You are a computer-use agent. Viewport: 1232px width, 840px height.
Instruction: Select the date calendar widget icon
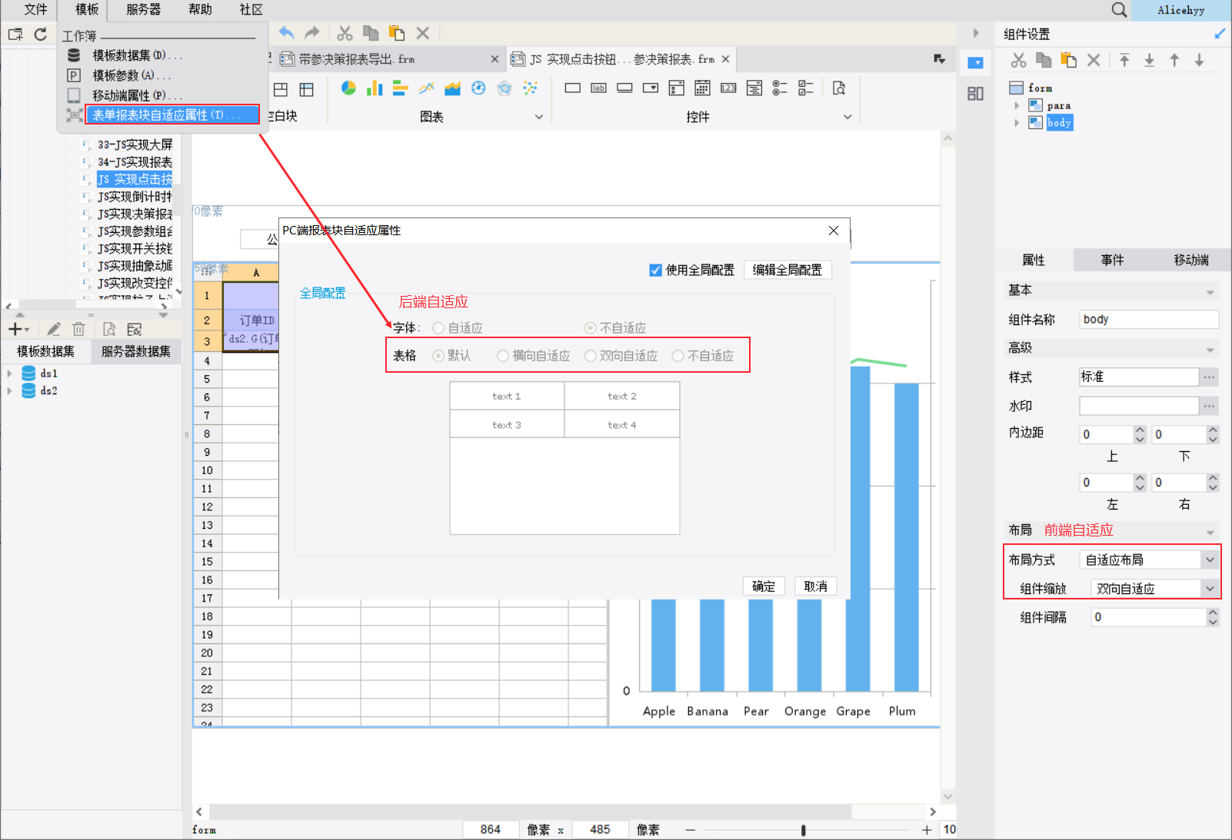tap(702, 88)
